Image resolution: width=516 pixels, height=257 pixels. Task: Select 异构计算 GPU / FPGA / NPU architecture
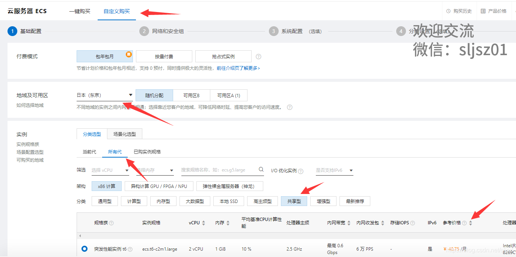click(x=159, y=186)
